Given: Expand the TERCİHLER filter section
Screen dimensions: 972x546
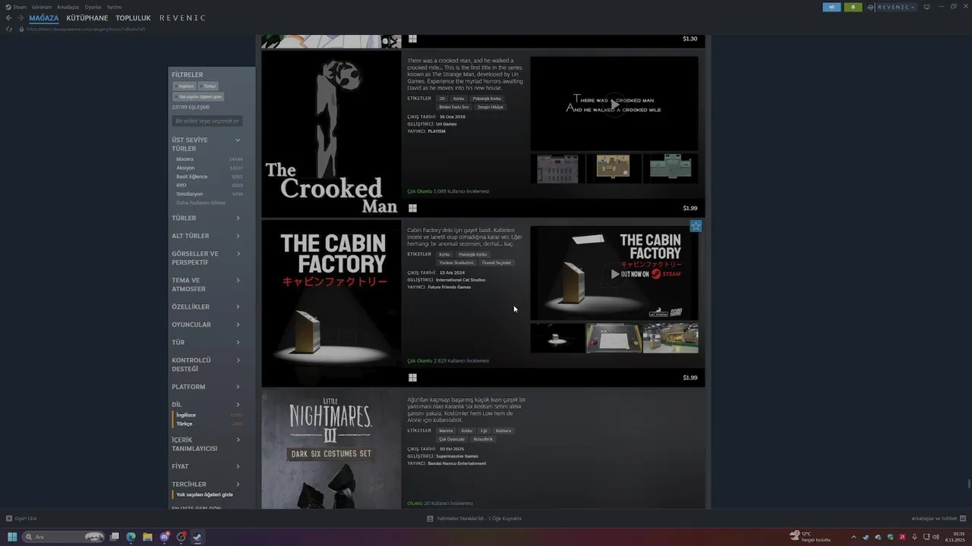Looking at the screenshot, I should [x=206, y=484].
